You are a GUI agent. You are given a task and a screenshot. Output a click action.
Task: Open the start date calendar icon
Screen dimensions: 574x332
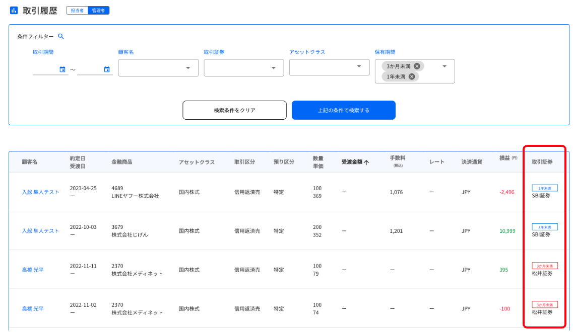62,69
